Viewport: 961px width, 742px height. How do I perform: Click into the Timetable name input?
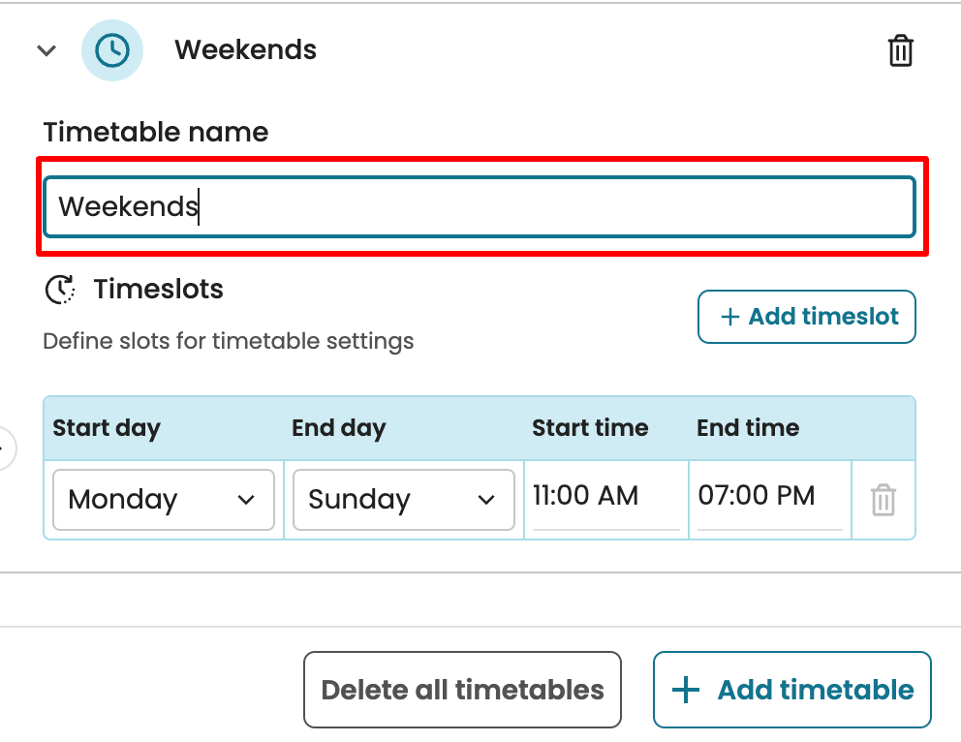(479, 206)
